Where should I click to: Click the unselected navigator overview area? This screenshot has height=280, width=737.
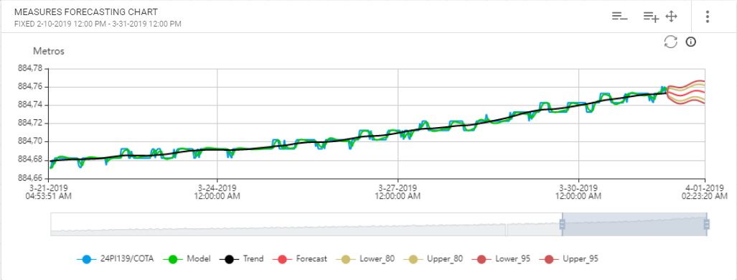tap(306, 225)
